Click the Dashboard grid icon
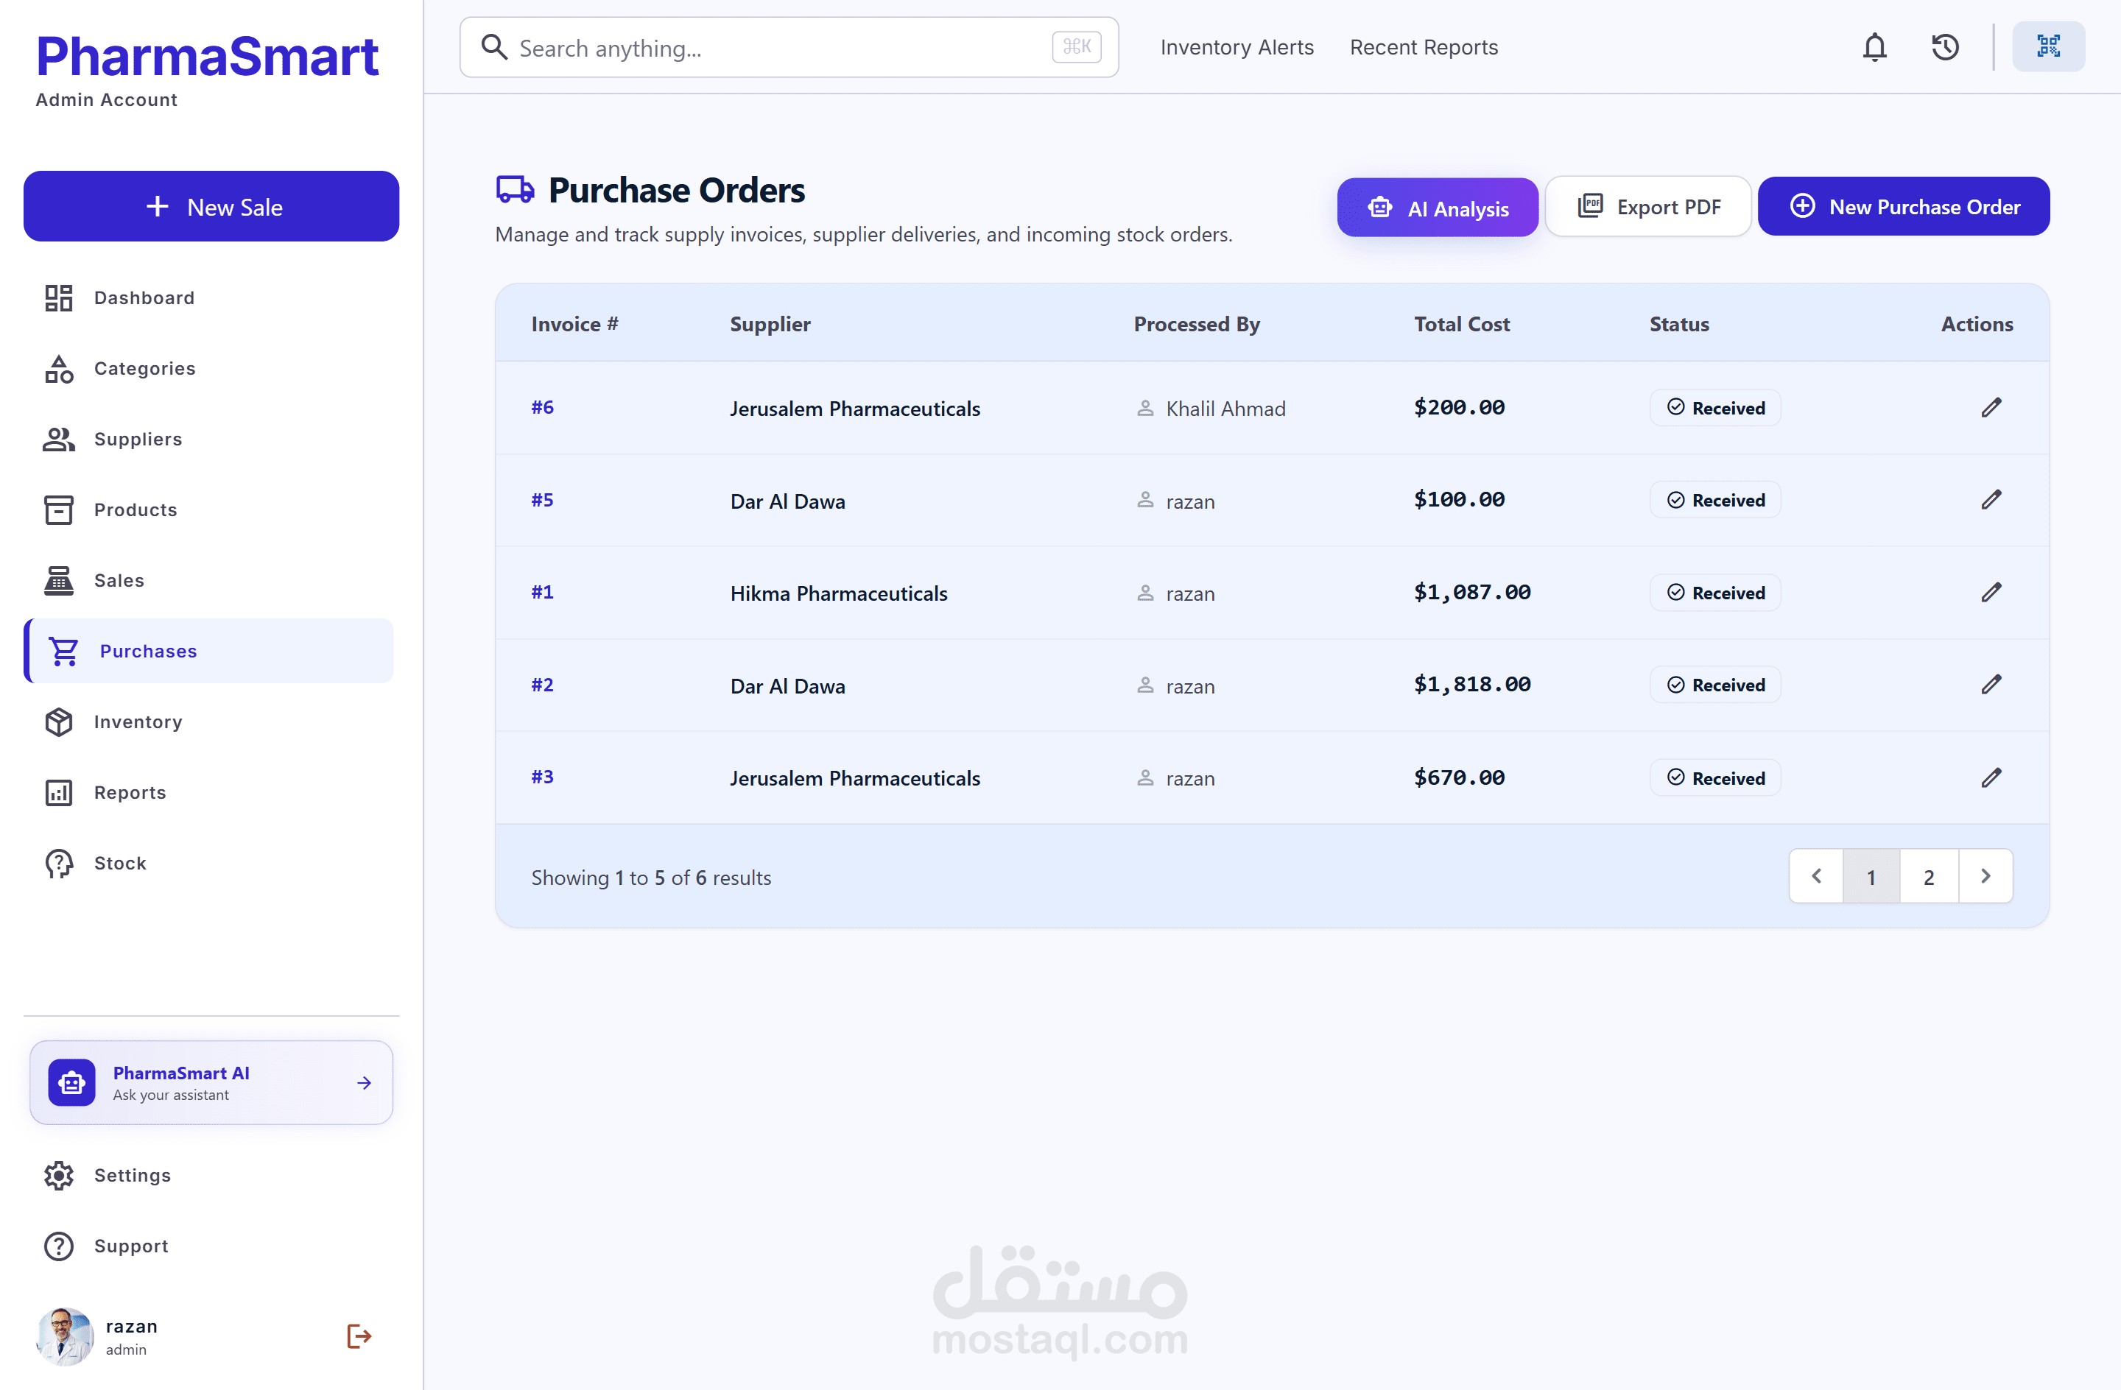Screen dimensions: 2121x1390 (59, 297)
